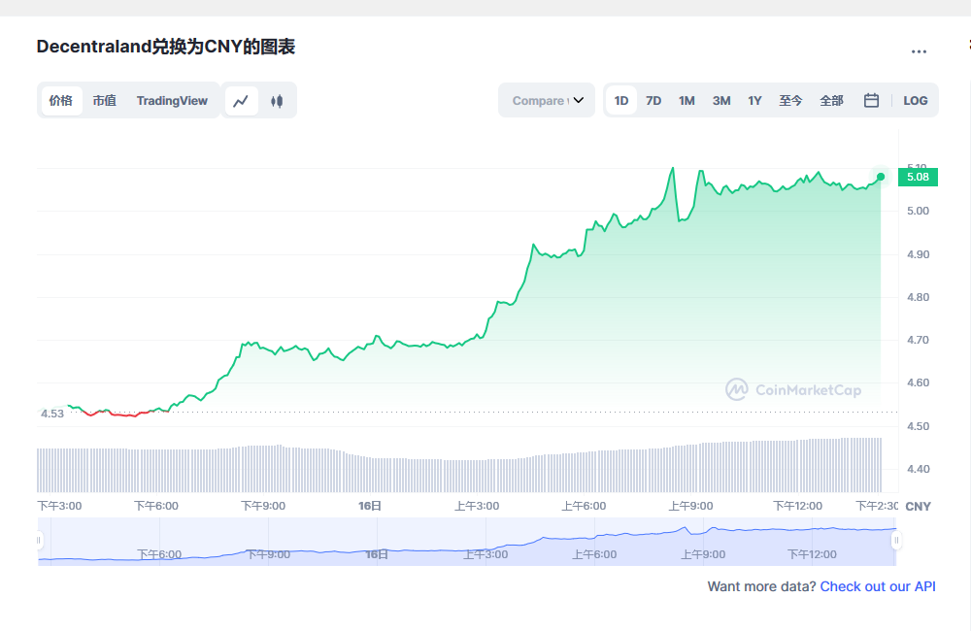The width and height of the screenshot is (971, 631).
Task: Open the Compare dropdown
Action: click(x=547, y=100)
